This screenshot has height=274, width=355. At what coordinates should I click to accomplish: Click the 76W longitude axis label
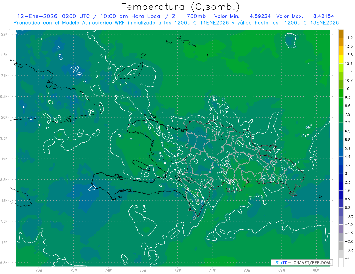(x=39, y=270)
